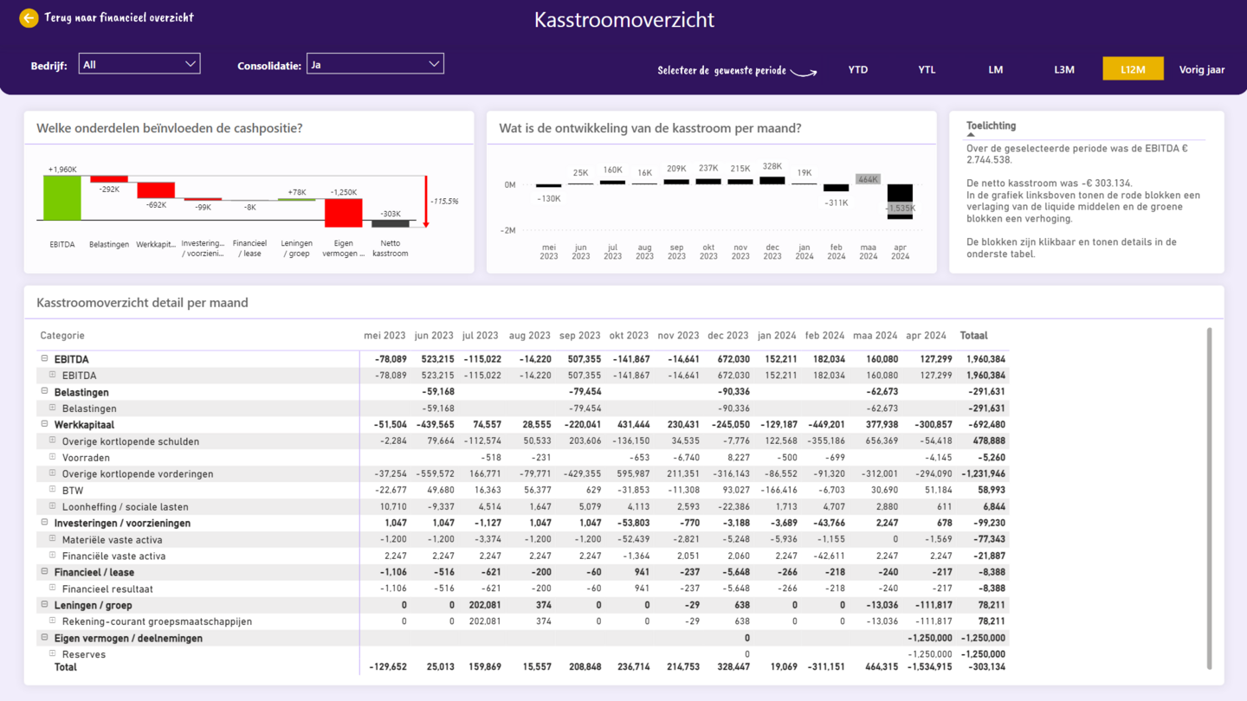The height and width of the screenshot is (701, 1247).
Task: Expand the BTW row icon
Action: (x=52, y=490)
